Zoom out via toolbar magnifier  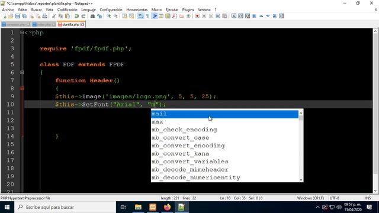[115, 16]
